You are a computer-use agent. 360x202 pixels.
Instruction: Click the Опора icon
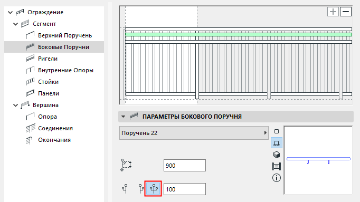(30, 117)
